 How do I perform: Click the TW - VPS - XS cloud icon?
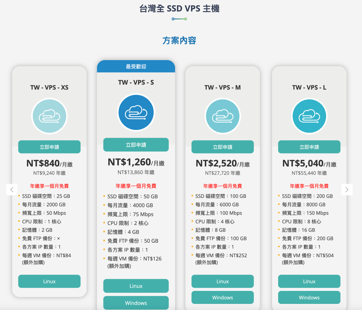pyautogui.click(x=49, y=116)
